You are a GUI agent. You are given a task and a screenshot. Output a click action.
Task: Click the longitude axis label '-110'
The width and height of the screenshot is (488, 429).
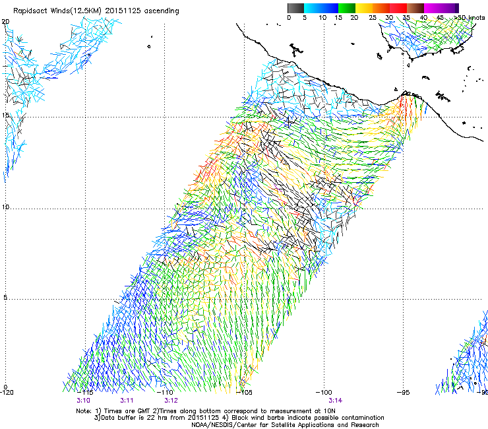point(165,392)
